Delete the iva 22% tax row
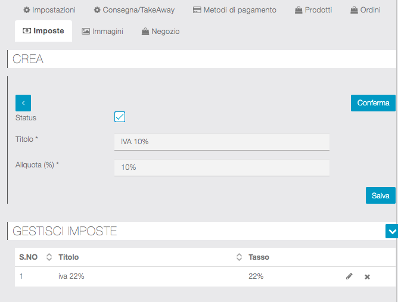This screenshot has height=302, width=398. pyautogui.click(x=367, y=276)
